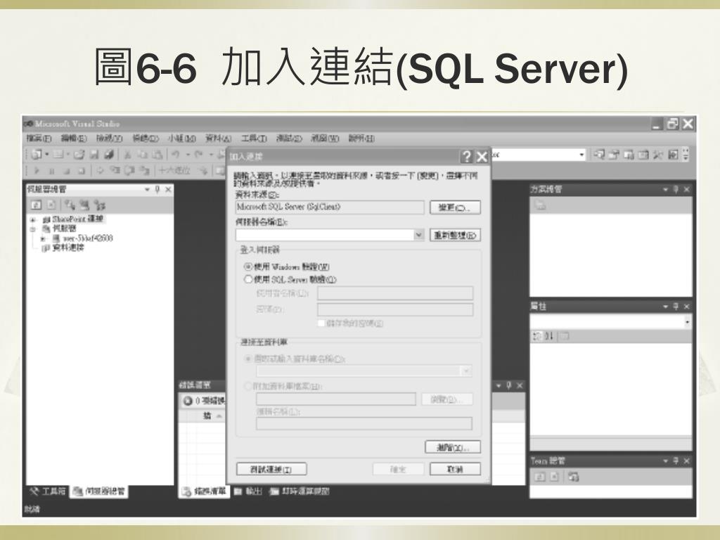Open the 編輯(E) menu
Viewport: 720px width, 540px height.
73,139
